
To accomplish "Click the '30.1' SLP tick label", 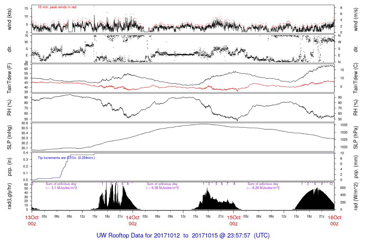I will [25, 148].
